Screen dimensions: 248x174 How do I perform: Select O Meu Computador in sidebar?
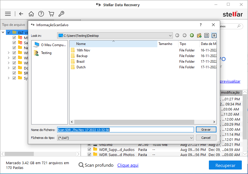tap(50, 45)
